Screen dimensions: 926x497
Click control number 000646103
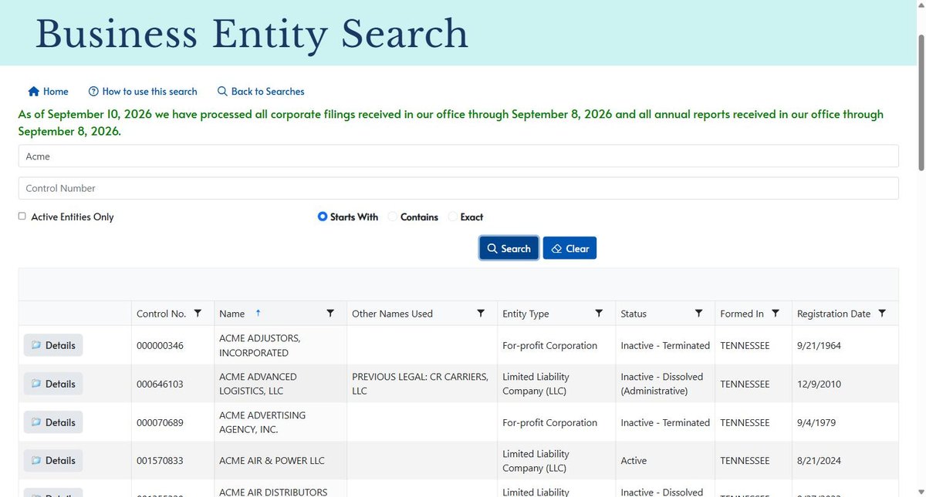tap(160, 384)
